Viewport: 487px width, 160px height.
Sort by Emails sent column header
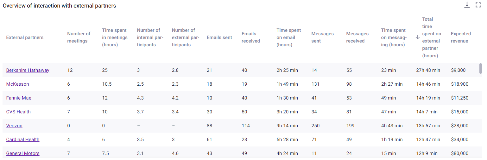point(219,37)
